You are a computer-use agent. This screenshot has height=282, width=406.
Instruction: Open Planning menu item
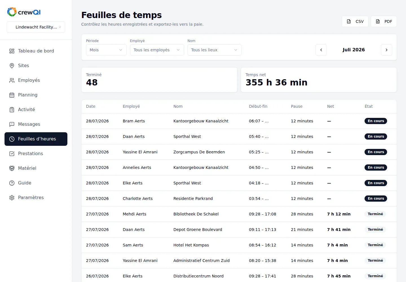click(36, 95)
